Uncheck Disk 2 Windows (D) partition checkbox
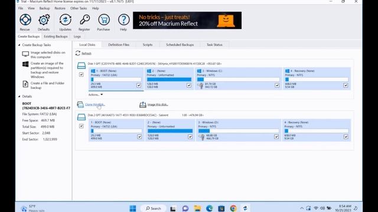This screenshot has width=378, height=212. click(x=276, y=137)
